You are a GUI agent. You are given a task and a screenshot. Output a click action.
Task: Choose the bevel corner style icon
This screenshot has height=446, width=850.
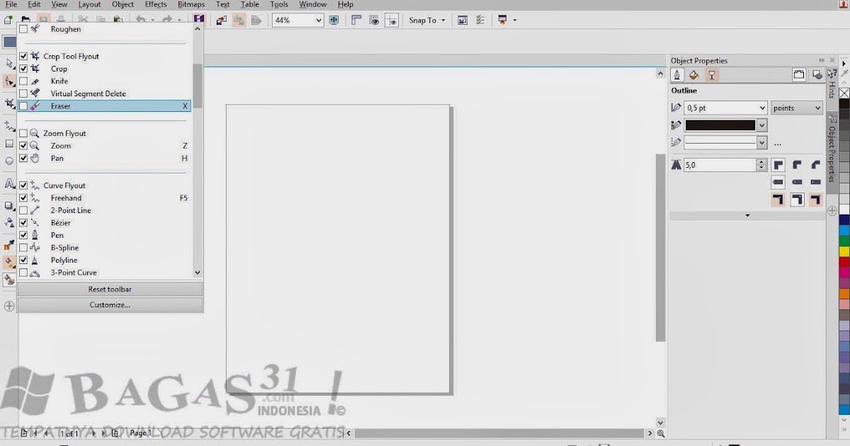coord(815,164)
